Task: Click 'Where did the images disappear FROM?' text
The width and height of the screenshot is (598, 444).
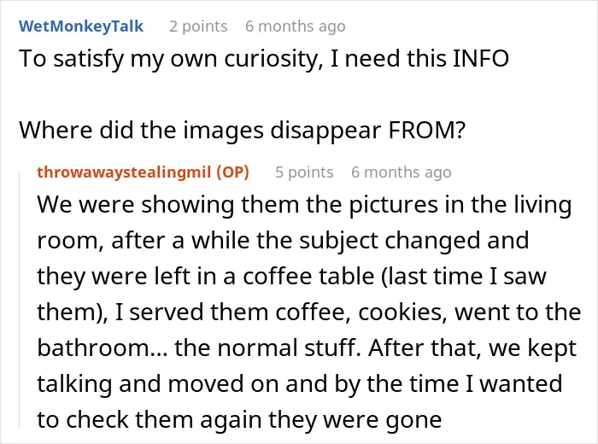Action: 242,131
